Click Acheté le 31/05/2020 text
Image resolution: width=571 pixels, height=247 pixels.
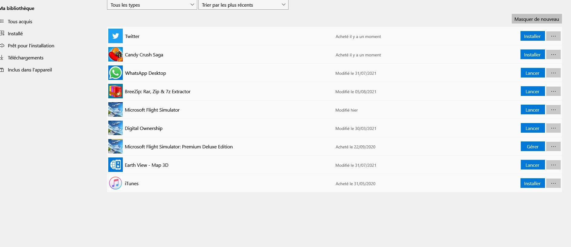tap(355, 184)
